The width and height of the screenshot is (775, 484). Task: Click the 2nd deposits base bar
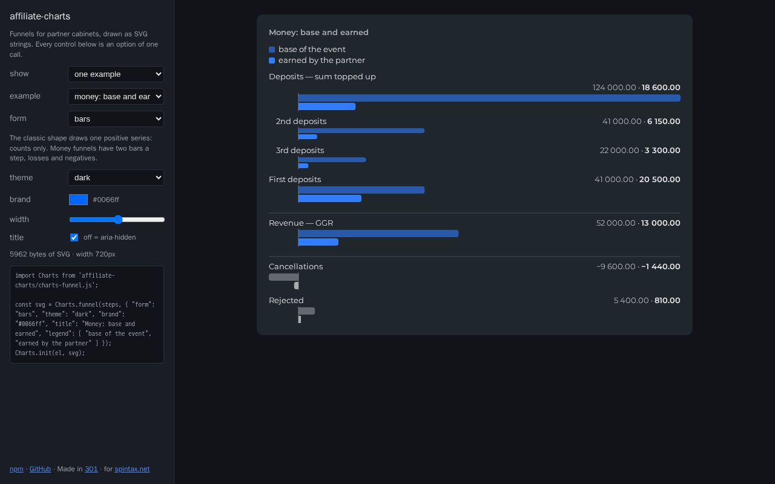pos(361,131)
